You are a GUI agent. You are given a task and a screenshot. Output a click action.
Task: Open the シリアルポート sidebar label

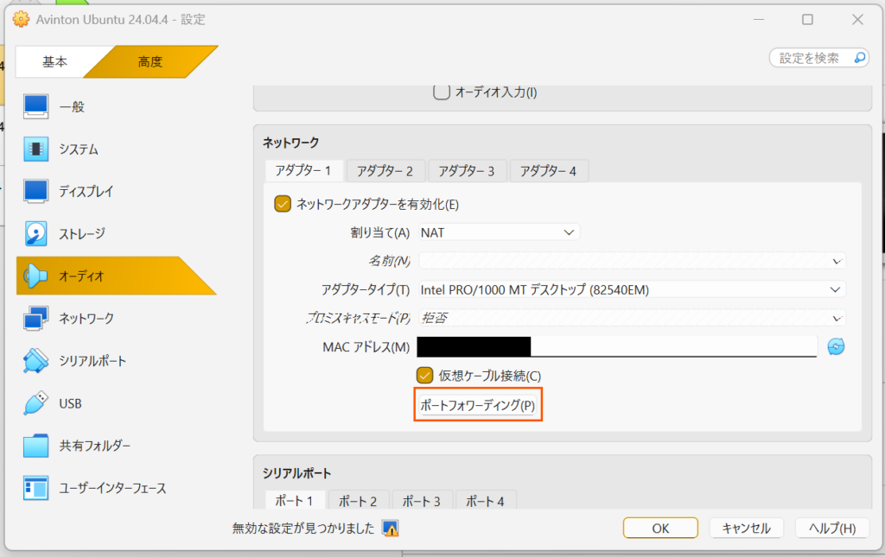point(92,361)
